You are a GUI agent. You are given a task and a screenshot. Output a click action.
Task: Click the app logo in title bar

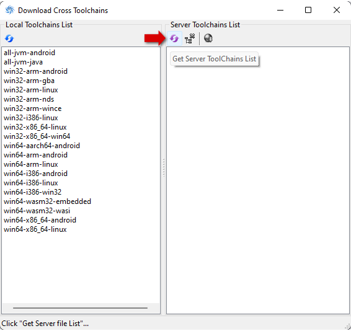pos(9,11)
